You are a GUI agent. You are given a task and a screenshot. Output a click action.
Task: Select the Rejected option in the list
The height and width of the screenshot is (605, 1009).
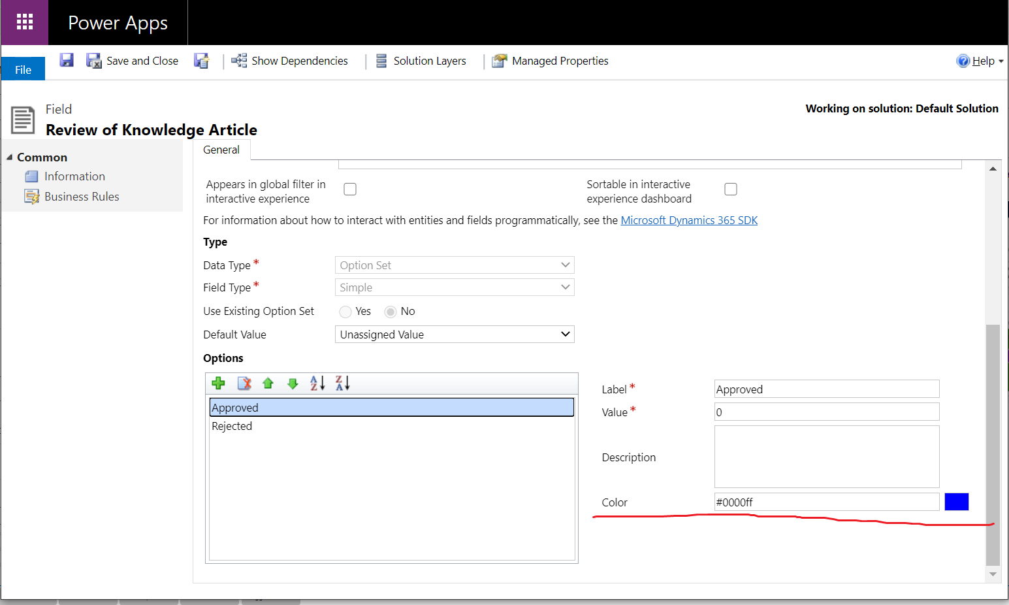392,426
